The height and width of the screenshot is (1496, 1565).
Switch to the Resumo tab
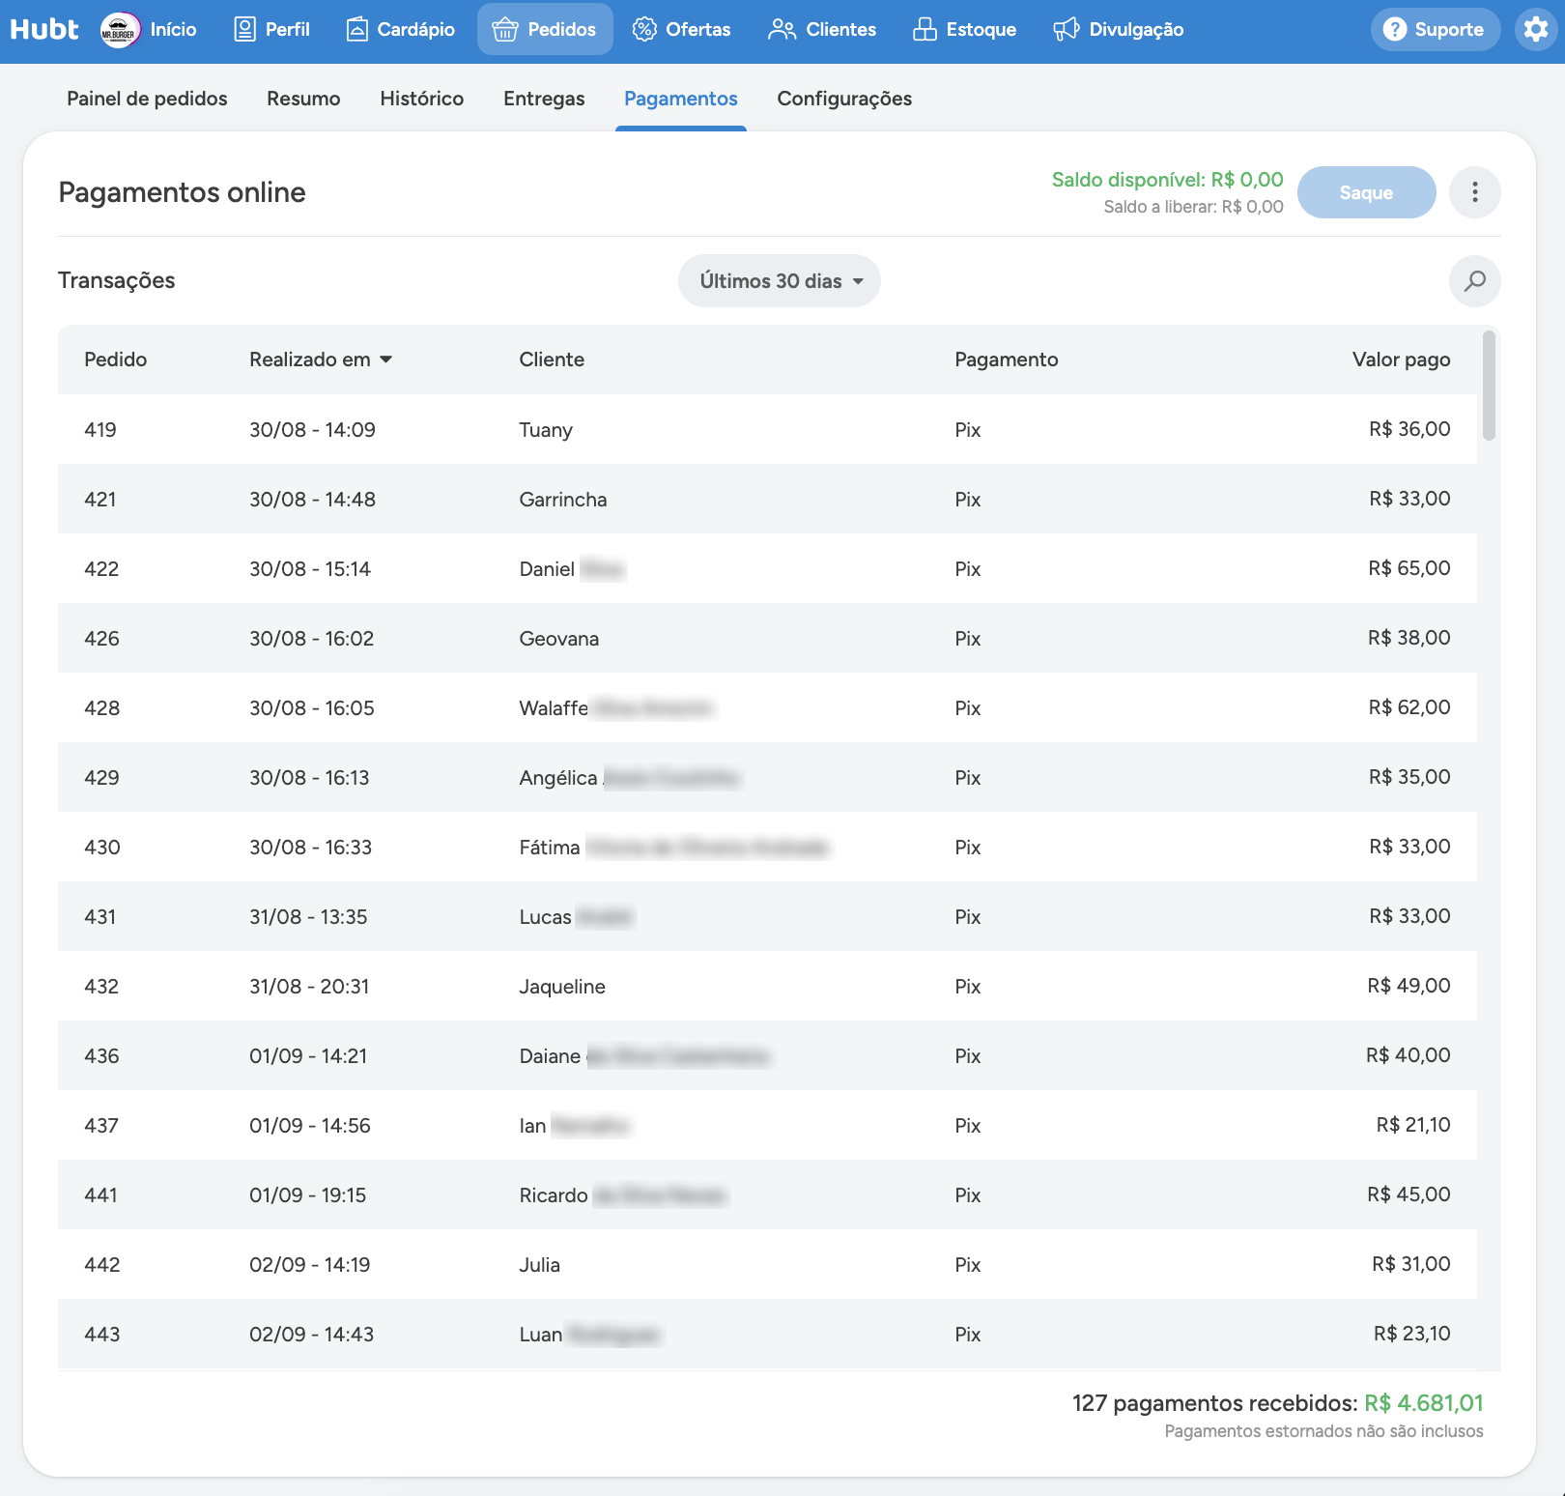coord(303,99)
